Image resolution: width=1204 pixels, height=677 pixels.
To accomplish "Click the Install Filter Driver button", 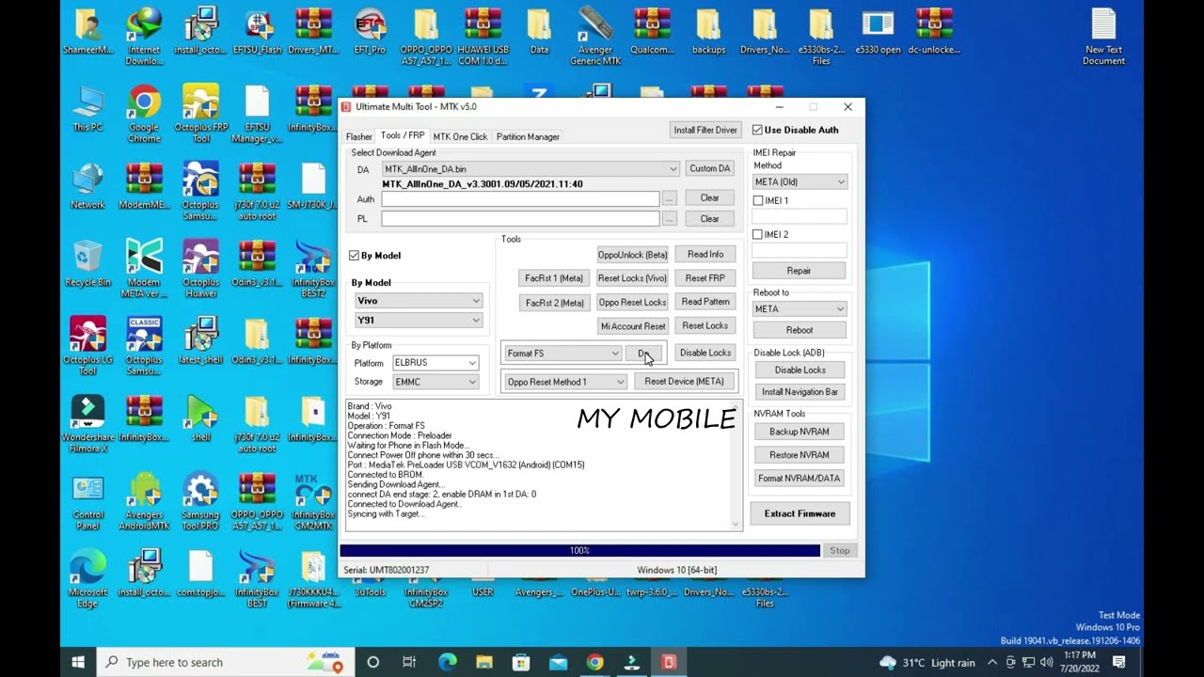I will [x=705, y=130].
